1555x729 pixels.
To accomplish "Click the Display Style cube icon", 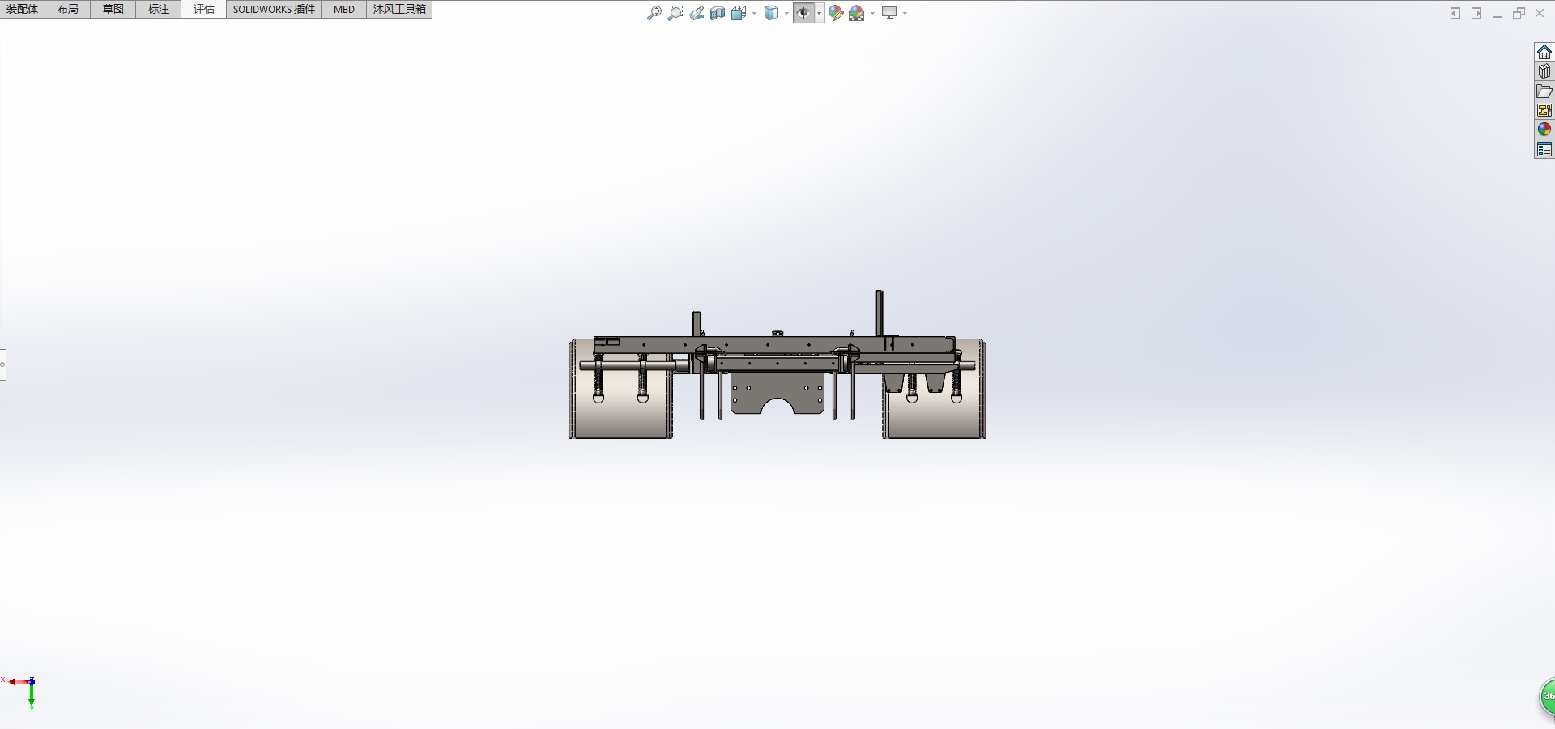I will pos(772,13).
